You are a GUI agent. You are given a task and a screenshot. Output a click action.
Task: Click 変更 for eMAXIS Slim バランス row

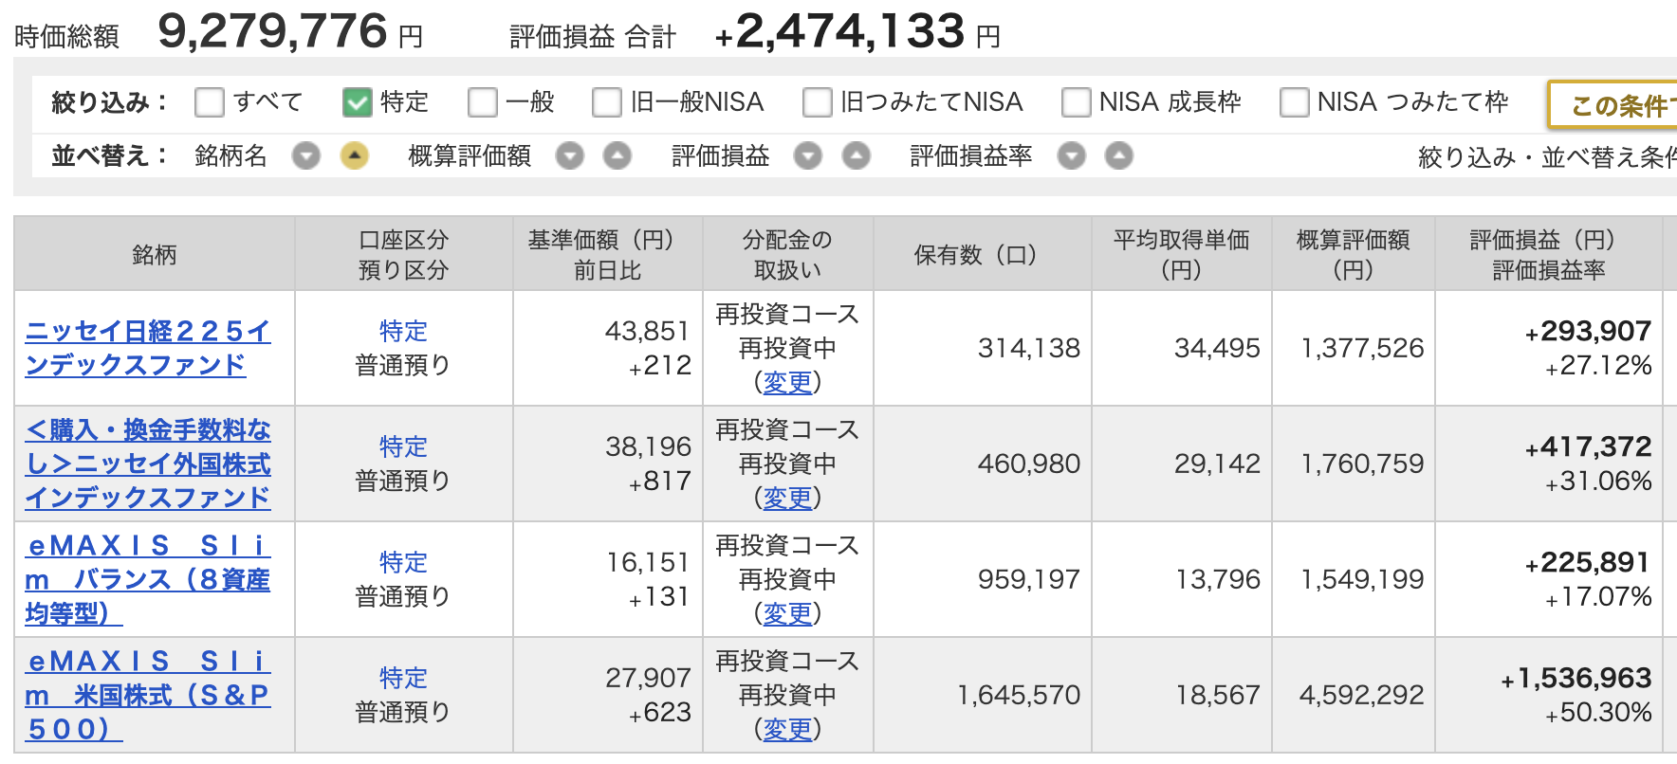point(788,613)
